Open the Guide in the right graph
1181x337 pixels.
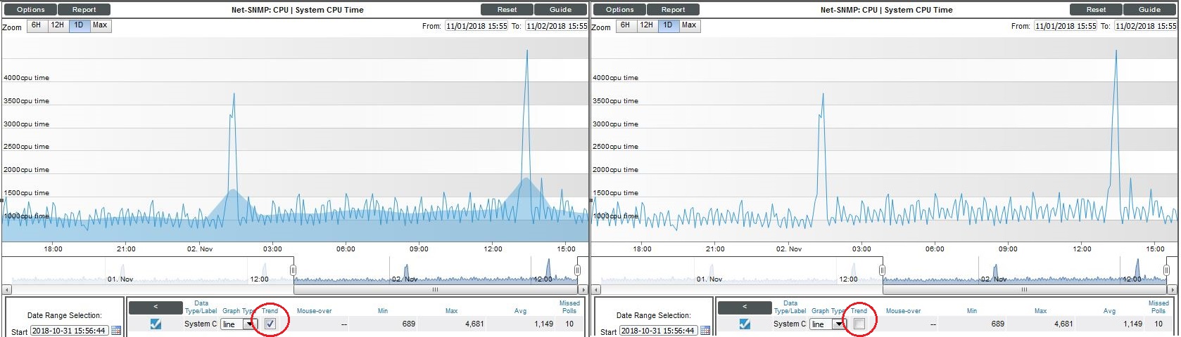tap(1149, 10)
